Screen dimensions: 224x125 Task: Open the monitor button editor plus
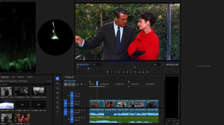[x=178, y=72]
